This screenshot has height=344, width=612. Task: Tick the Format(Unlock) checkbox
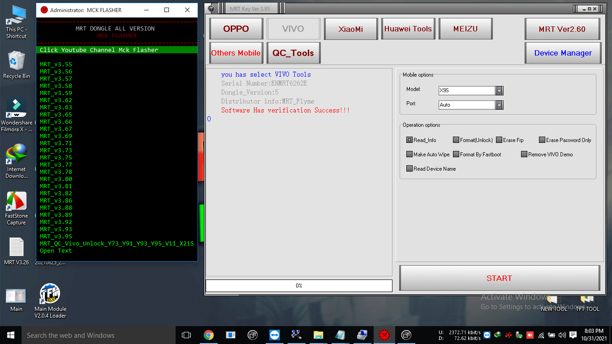click(456, 140)
